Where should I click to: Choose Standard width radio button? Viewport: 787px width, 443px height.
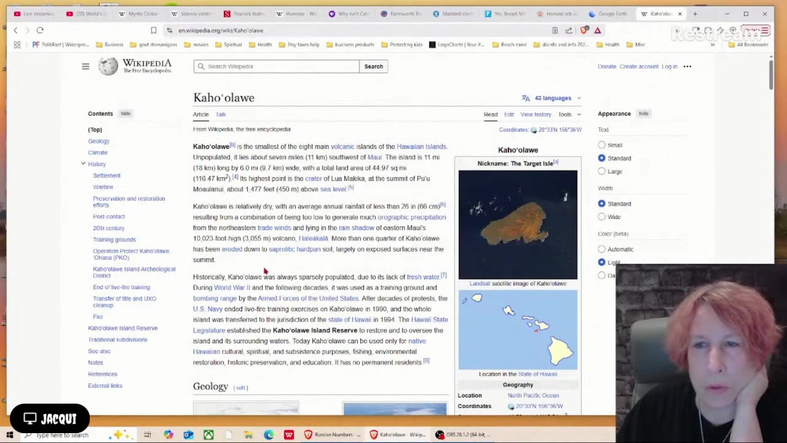(602, 204)
